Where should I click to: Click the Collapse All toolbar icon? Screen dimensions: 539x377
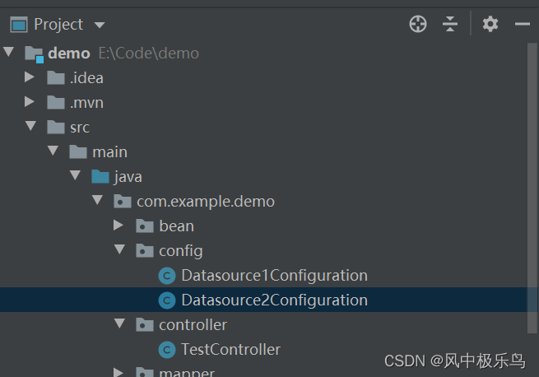450,24
